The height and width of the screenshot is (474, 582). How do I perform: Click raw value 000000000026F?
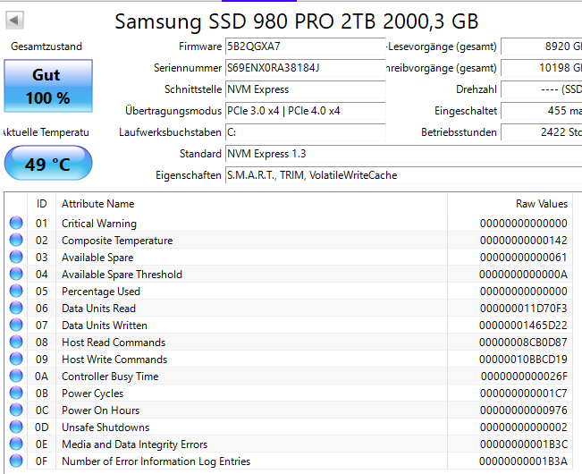524,377
